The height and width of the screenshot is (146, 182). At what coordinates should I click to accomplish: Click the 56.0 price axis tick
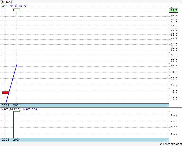(174, 66)
